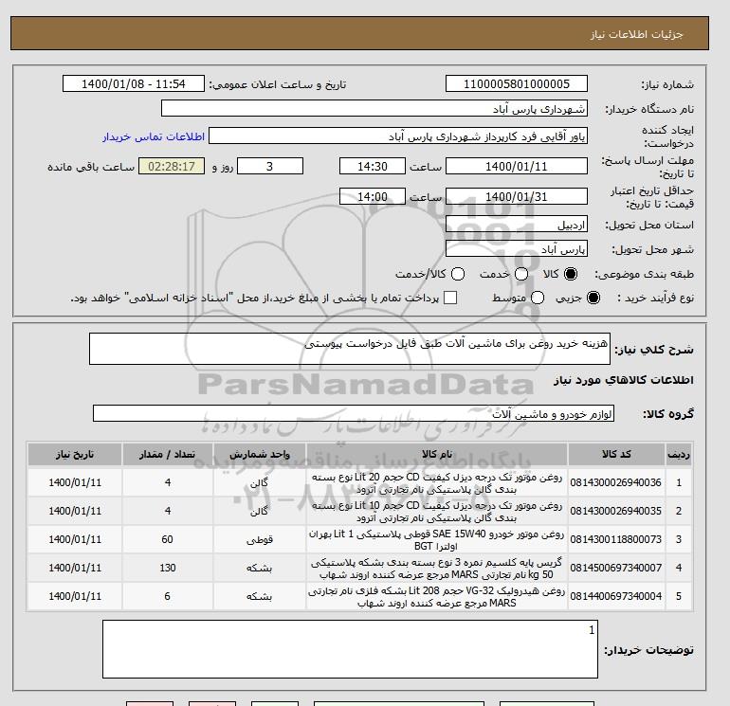730x706 pixels.
Task: Focus the buyer organization name field
Action: (374, 108)
